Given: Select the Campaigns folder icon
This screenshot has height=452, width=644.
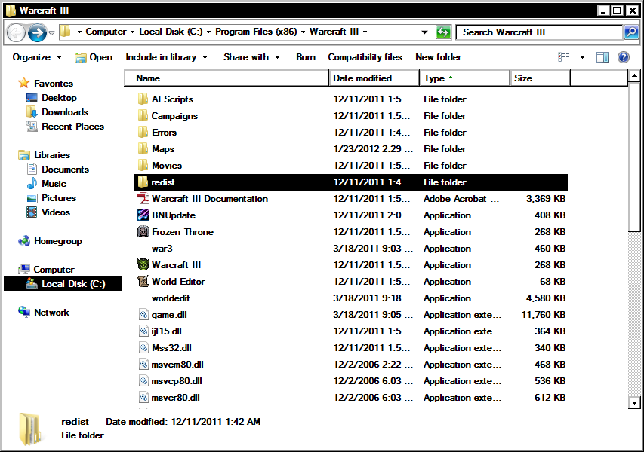Looking at the screenshot, I should pos(143,115).
